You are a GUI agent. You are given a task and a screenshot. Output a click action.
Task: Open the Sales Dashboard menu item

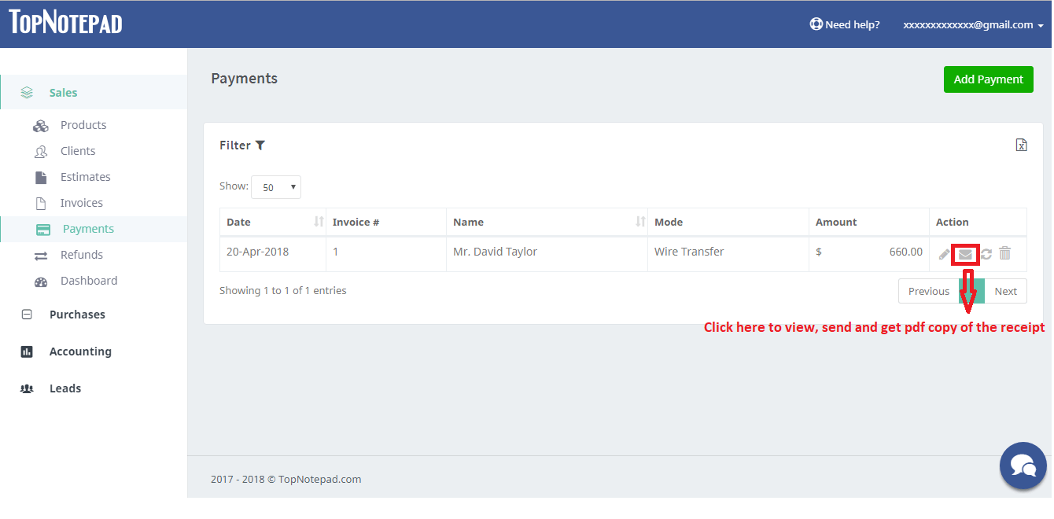pyautogui.click(x=88, y=281)
